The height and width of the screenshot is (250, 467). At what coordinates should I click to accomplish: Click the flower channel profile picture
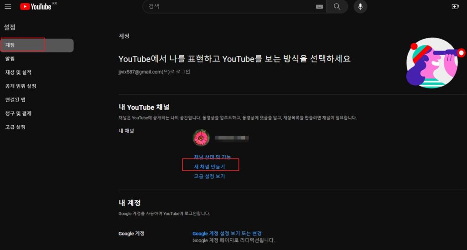coord(201,138)
